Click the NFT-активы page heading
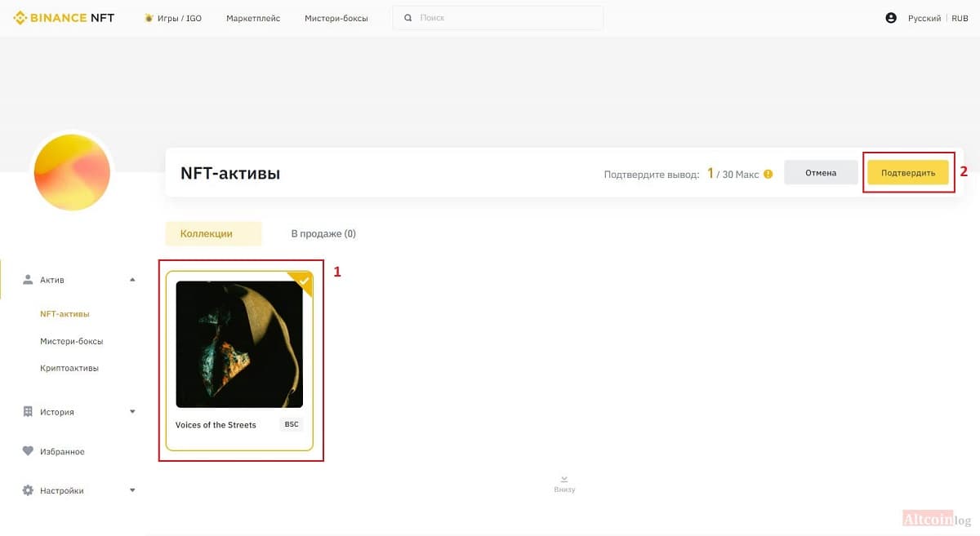 230,174
